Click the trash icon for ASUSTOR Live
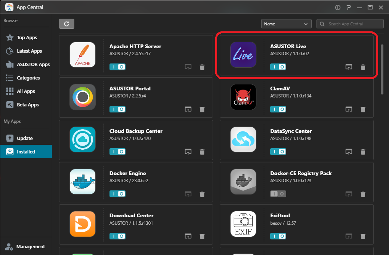The height and width of the screenshot is (255, 389). (x=363, y=67)
